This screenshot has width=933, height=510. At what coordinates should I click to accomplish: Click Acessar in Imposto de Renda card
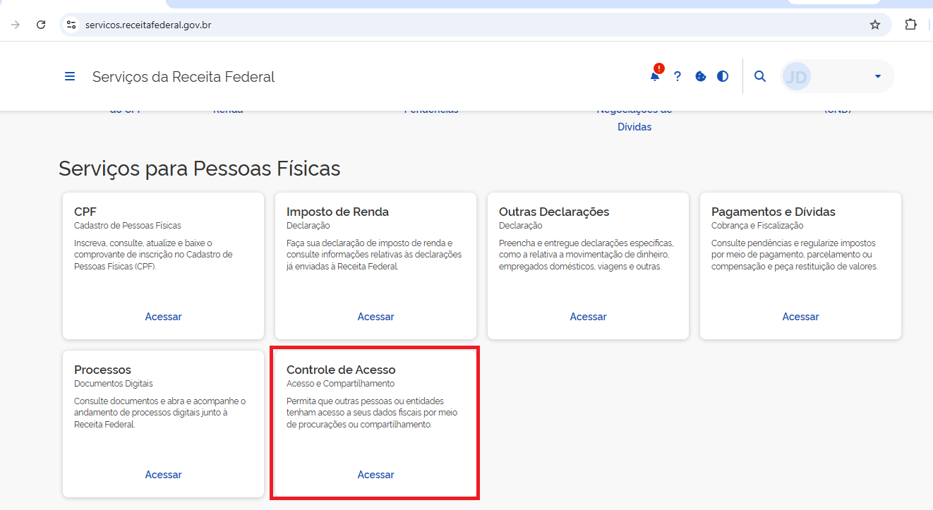point(376,317)
